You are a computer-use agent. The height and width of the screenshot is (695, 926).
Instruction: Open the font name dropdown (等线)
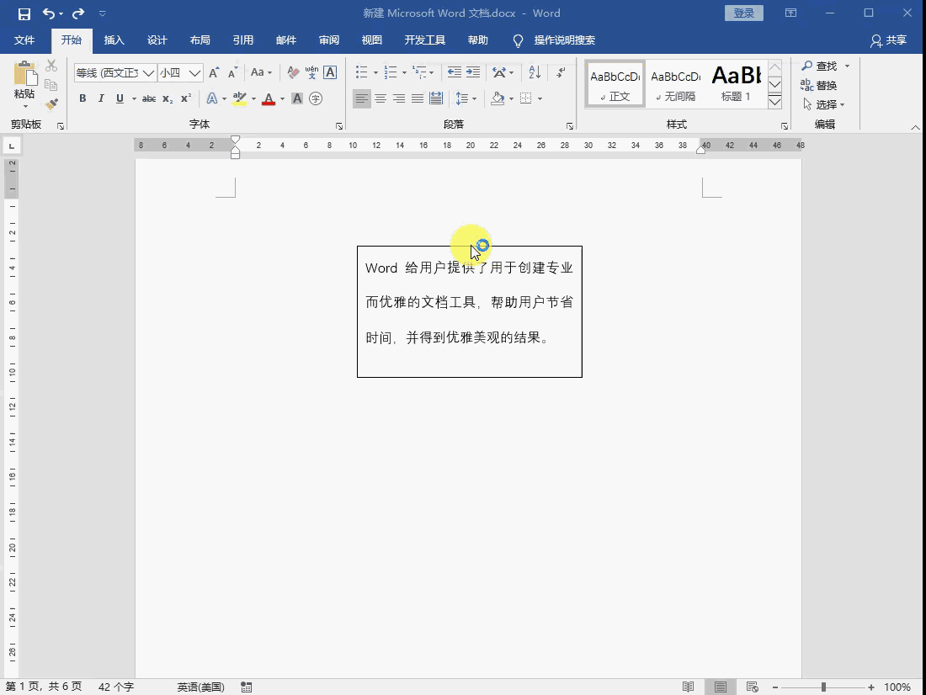149,72
